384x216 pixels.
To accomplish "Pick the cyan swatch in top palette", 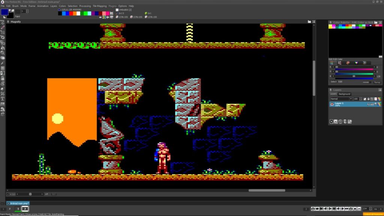I will click(x=89, y=13).
